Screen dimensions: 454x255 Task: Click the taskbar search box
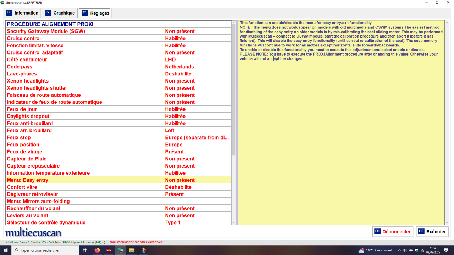(45, 250)
